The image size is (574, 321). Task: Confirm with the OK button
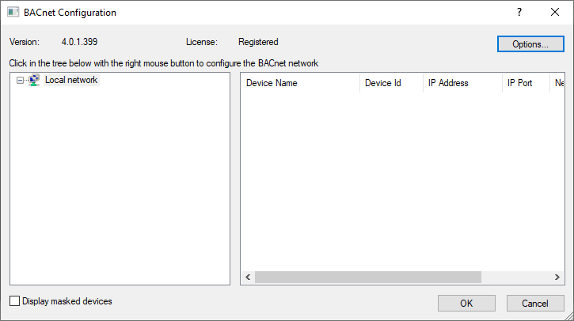[466, 303]
